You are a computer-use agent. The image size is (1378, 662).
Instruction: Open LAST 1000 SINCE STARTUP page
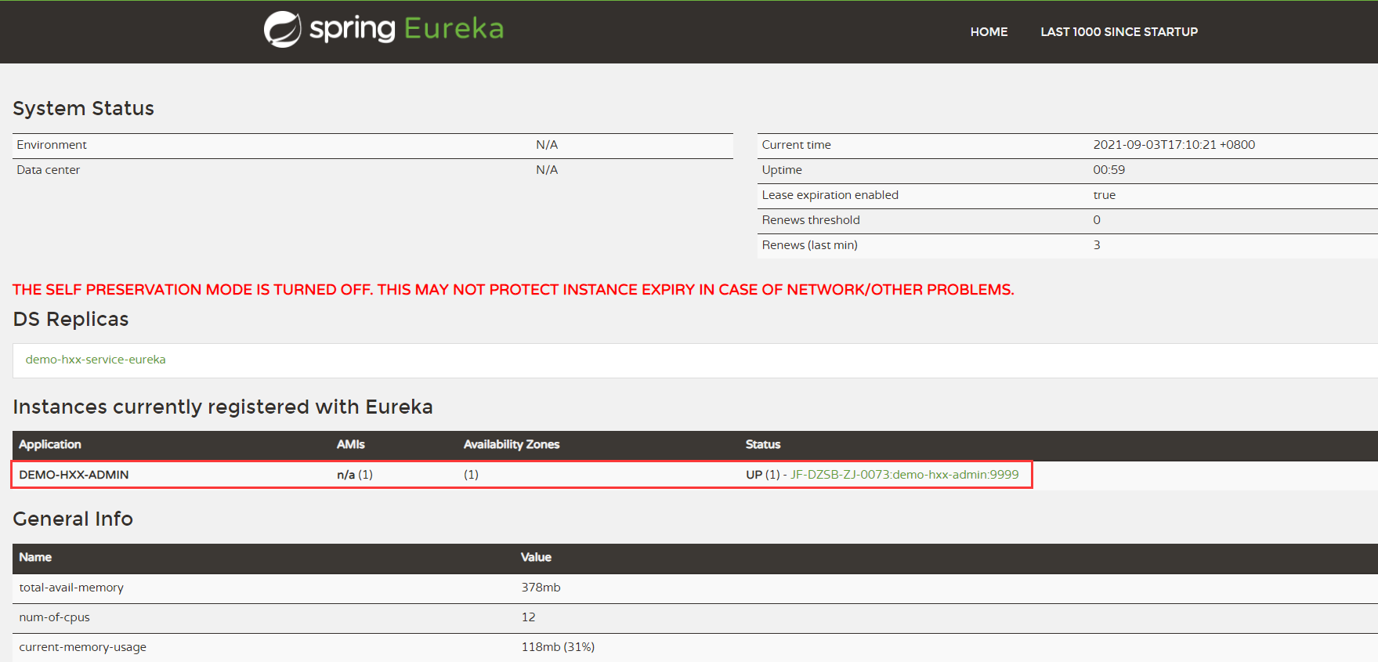coord(1119,32)
